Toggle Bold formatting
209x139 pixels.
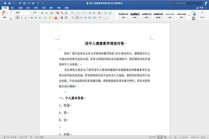[16, 17]
